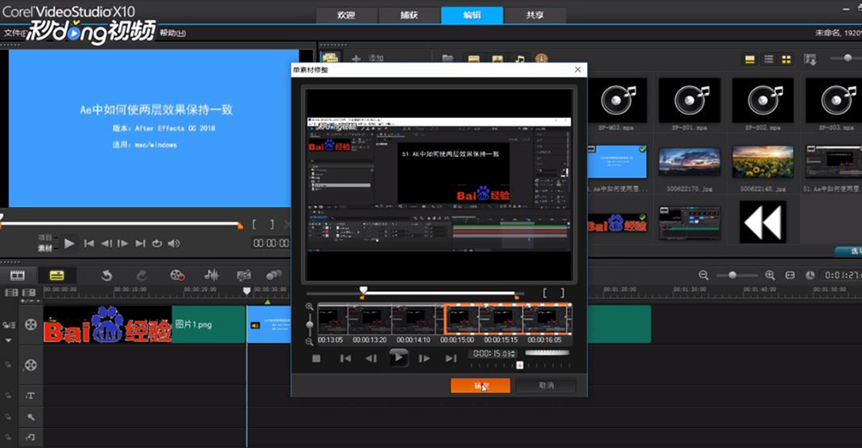Switch to storyboard view
Image resolution: width=862 pixels, height=448 pixels.
(17, 276)
